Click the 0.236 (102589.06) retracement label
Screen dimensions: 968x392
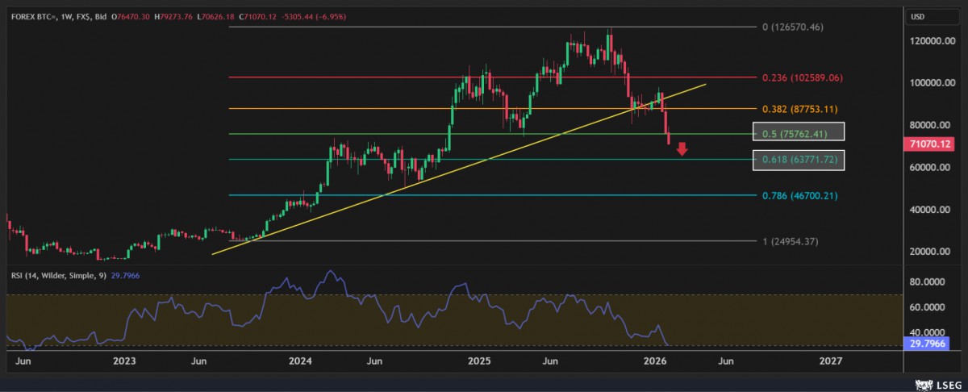pos(802,78)
